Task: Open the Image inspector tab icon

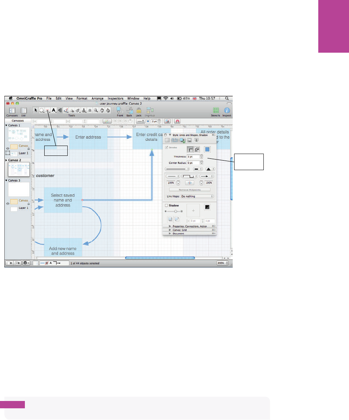Action: pyautogui.click(x=189, y=140)
